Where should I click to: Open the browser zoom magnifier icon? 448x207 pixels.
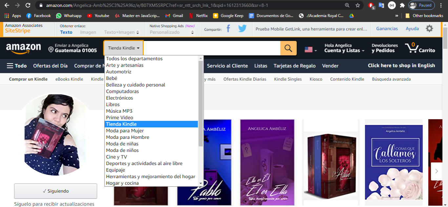click(x=347, y=5)
